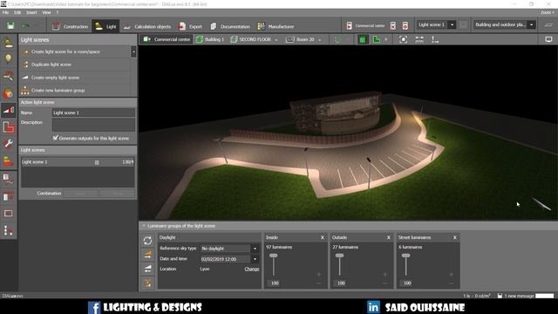
Task: Select the tree structure sidebar icon
Action: click(8, 230)
